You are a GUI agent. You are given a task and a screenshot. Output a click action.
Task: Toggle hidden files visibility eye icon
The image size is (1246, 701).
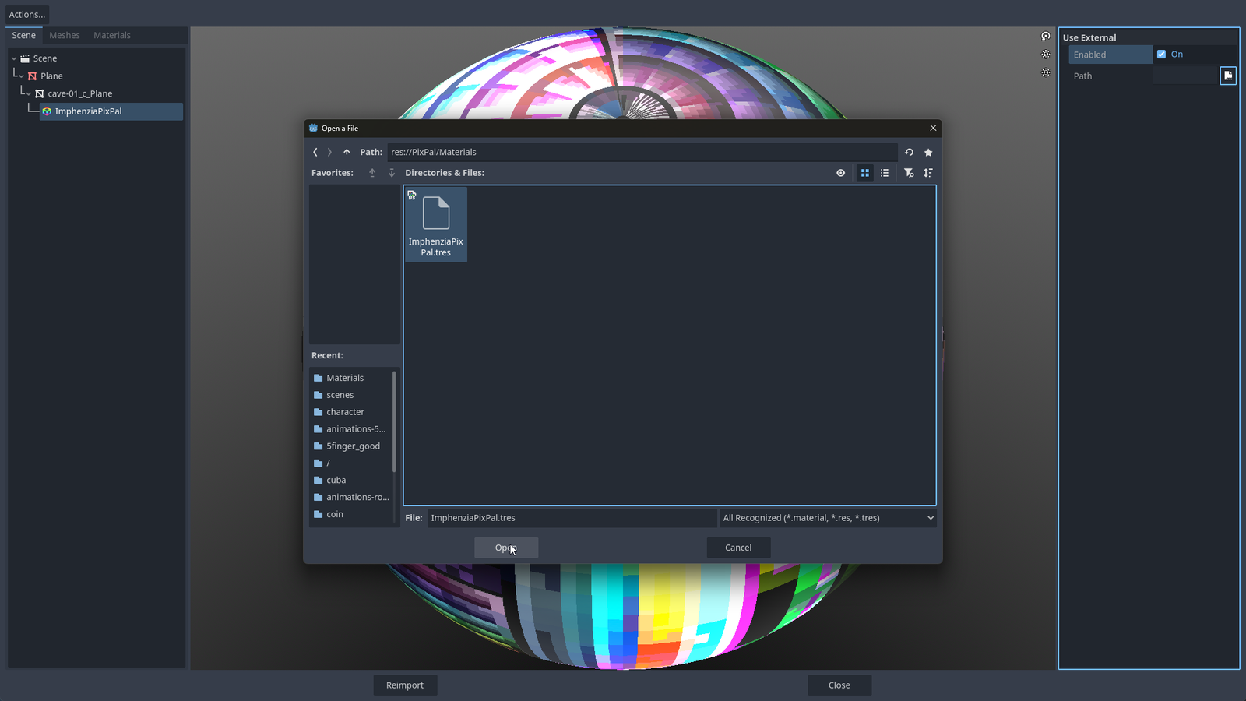coord(841,173)
